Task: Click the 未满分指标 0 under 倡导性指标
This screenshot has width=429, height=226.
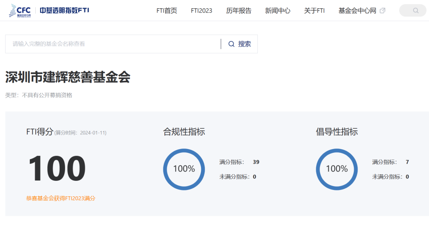Action: pos(408,177)
